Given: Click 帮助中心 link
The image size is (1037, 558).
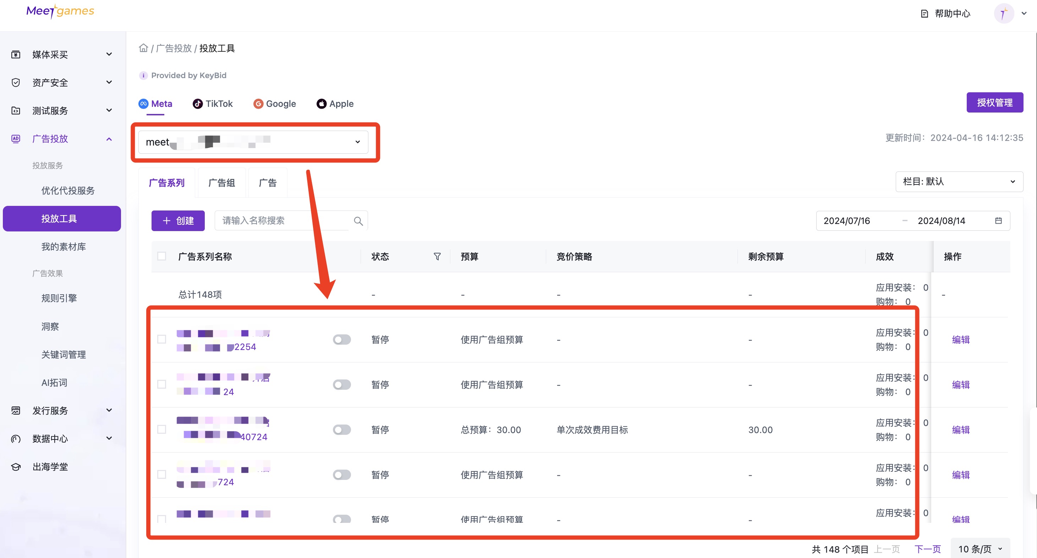Looking at the screenshot, I should click(953, 14).
